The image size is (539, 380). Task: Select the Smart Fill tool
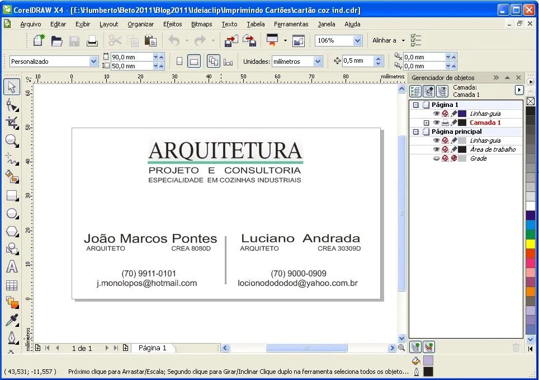click(12, 177)
